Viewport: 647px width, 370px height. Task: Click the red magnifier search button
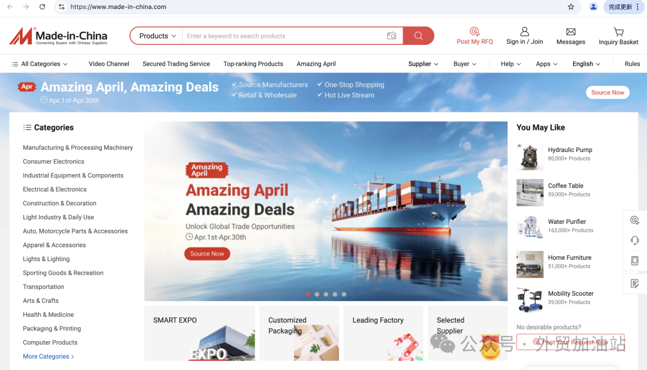tap(418, 36)
